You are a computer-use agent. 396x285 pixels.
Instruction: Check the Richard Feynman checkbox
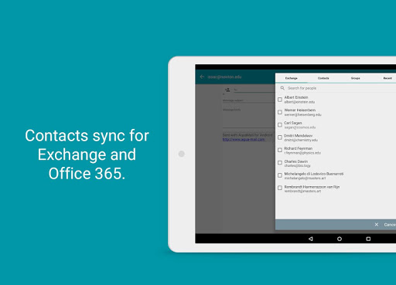click(280, 150)
